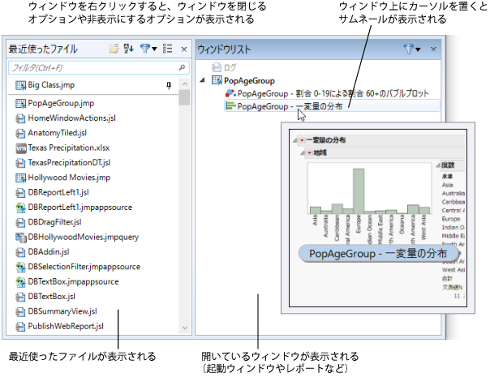Open DBAddin.jsl
This screenshot has width=490, height=377.
click(49, 252)
